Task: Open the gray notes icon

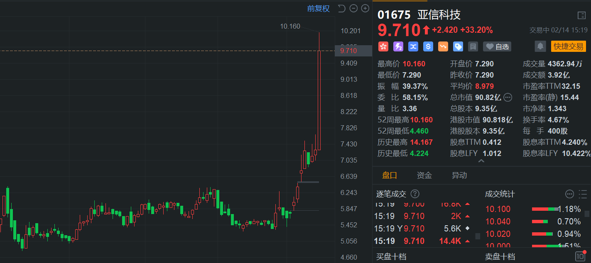Action: pyautogui.click(x=473, y=46)
